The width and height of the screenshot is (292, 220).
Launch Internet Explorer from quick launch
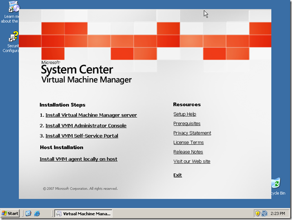[37, 213]
